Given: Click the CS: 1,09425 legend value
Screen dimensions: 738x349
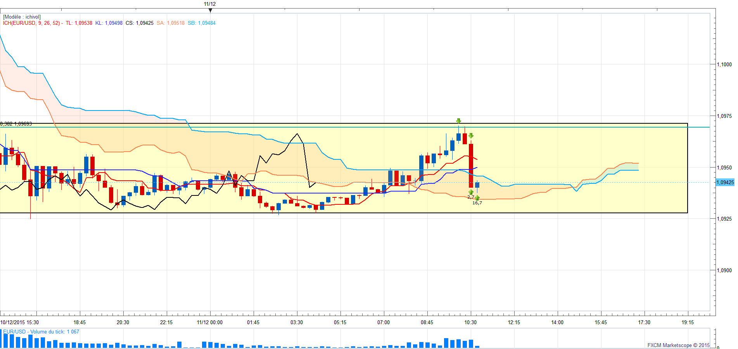Looking at the screenshot, I should (139, 23).
